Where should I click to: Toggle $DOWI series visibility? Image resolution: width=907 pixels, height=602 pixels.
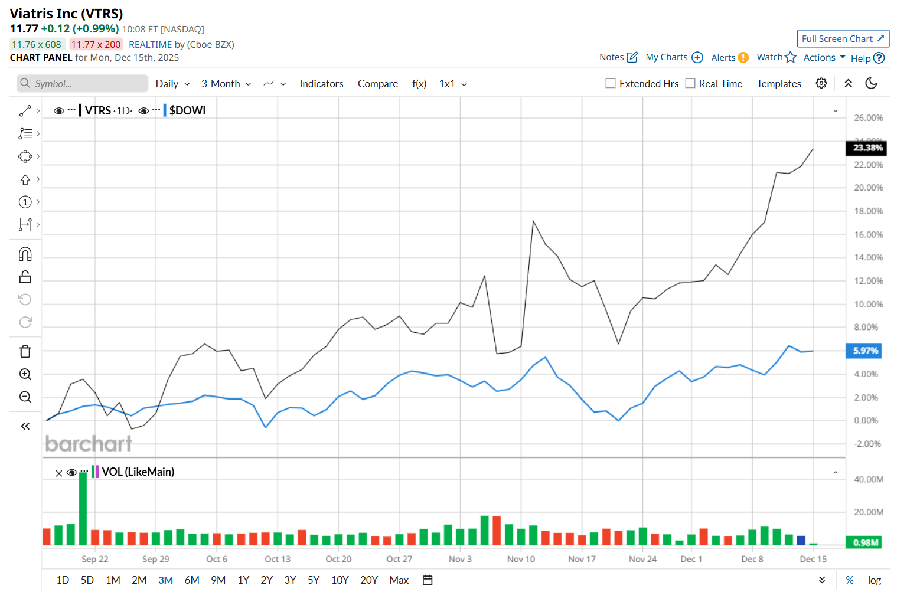pos(143,110)
